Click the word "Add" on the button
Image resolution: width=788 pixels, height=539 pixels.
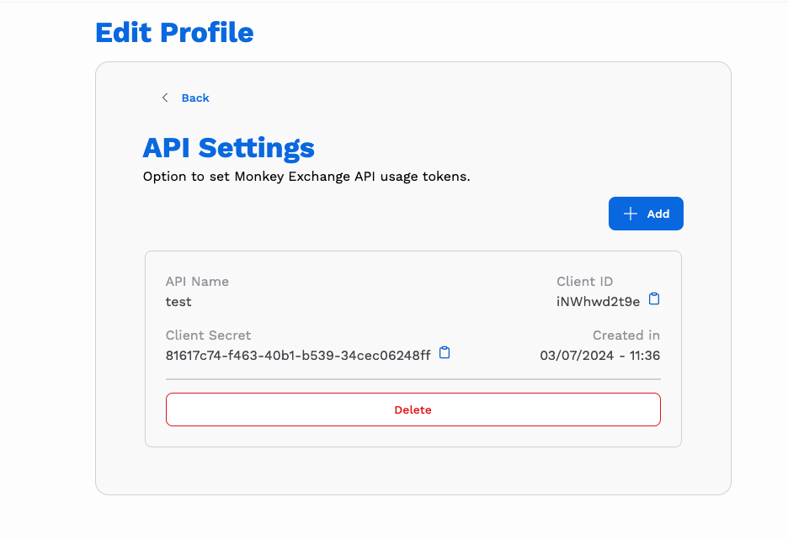pyautogui.click(x=658, y=214)
